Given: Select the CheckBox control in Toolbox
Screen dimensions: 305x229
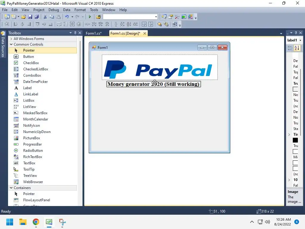Looking at the screenshot, I should pos(43,63).
